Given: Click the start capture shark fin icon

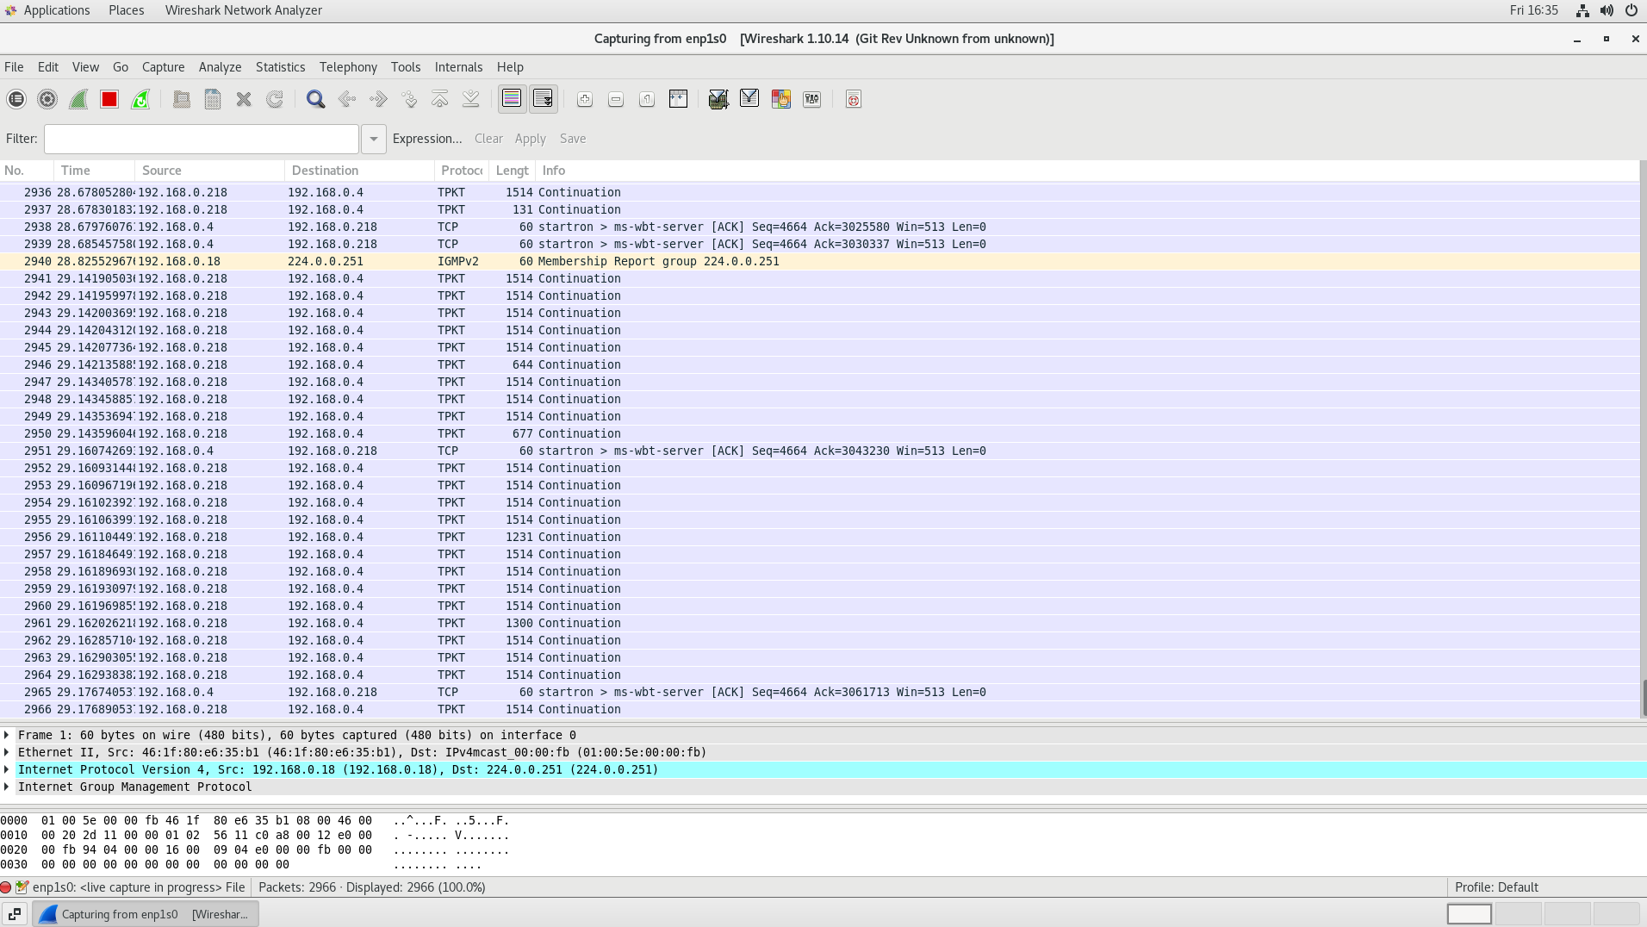Looking at the screenshot, I should (x=78, y=99).
